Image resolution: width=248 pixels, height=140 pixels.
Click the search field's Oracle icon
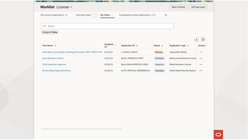[x=45, y=26]
